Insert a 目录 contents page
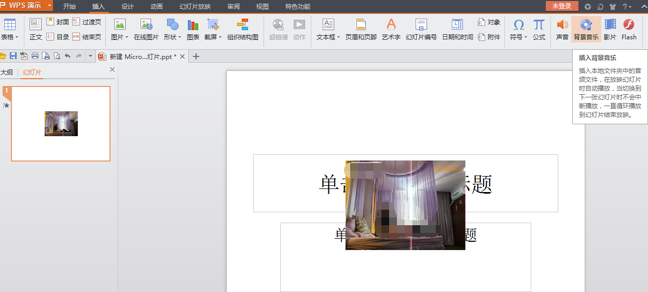The height and width of the screenshot is (292, 648). coord(58,37)
